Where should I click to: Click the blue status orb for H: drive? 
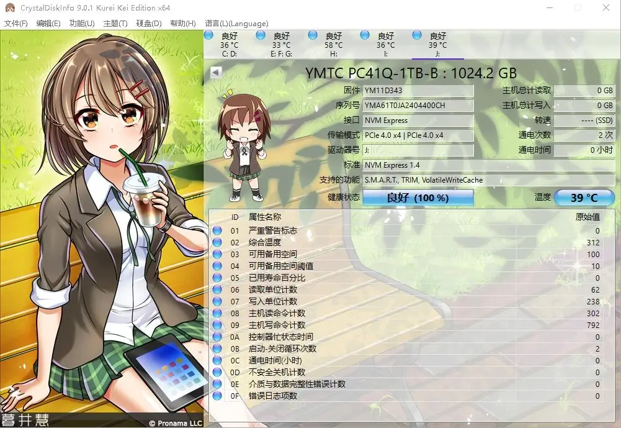[313, 35]
